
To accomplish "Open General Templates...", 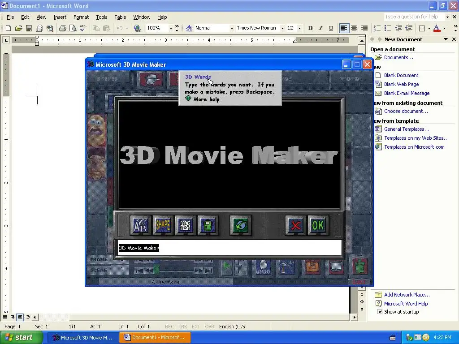I will coord(407,129).
